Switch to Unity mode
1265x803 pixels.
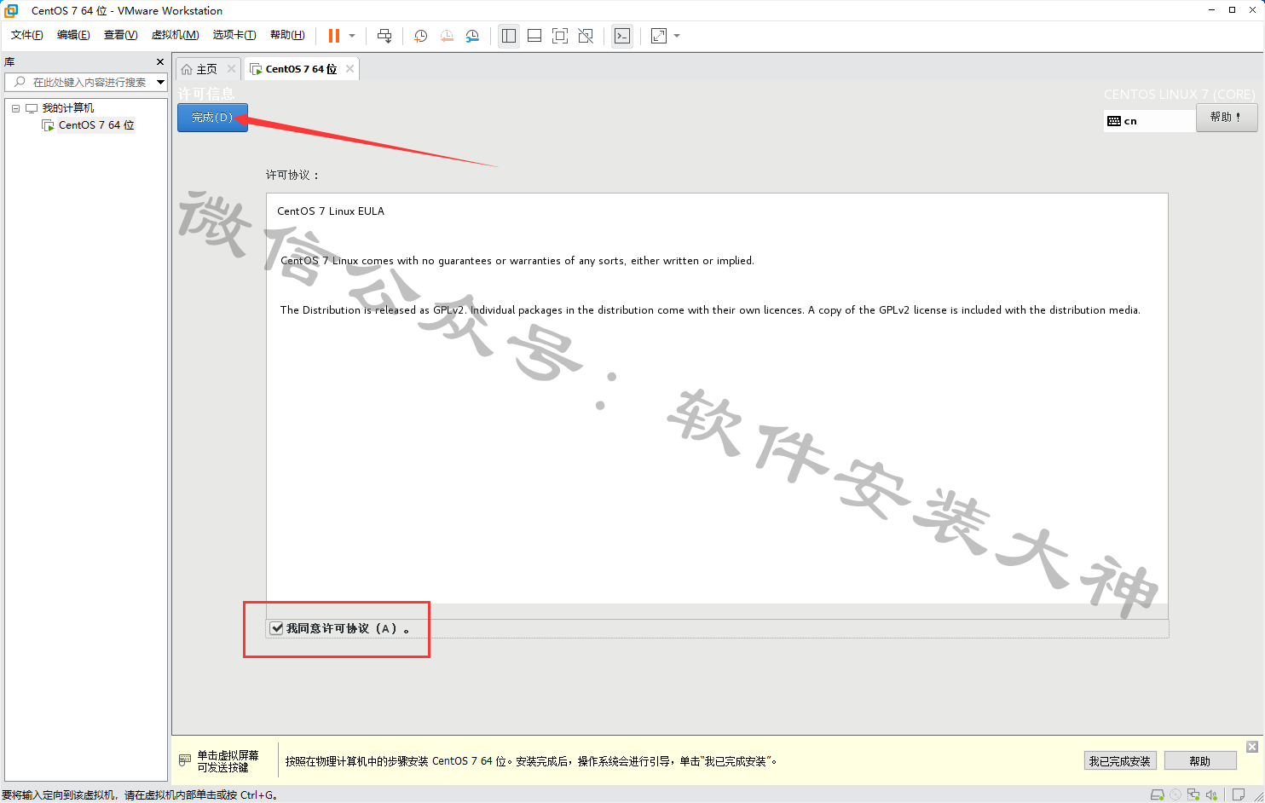(x=586, y=36)
